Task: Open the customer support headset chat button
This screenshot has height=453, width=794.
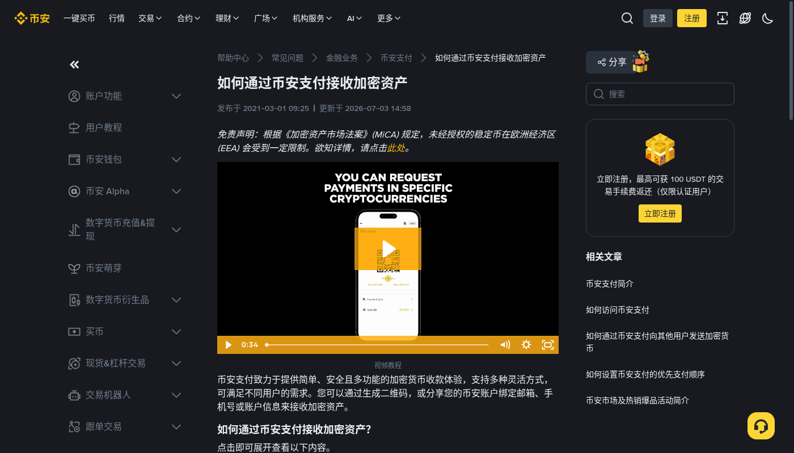Action: coord(761,426)
